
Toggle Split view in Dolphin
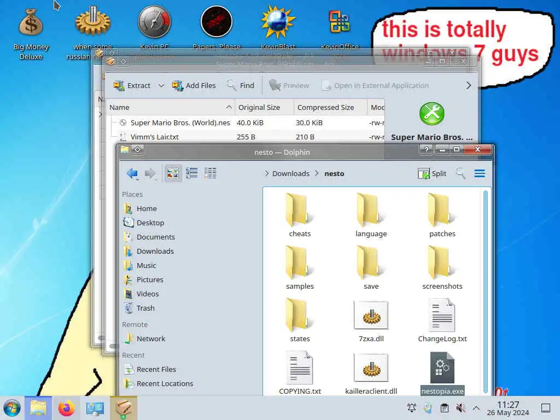[432, 173]
